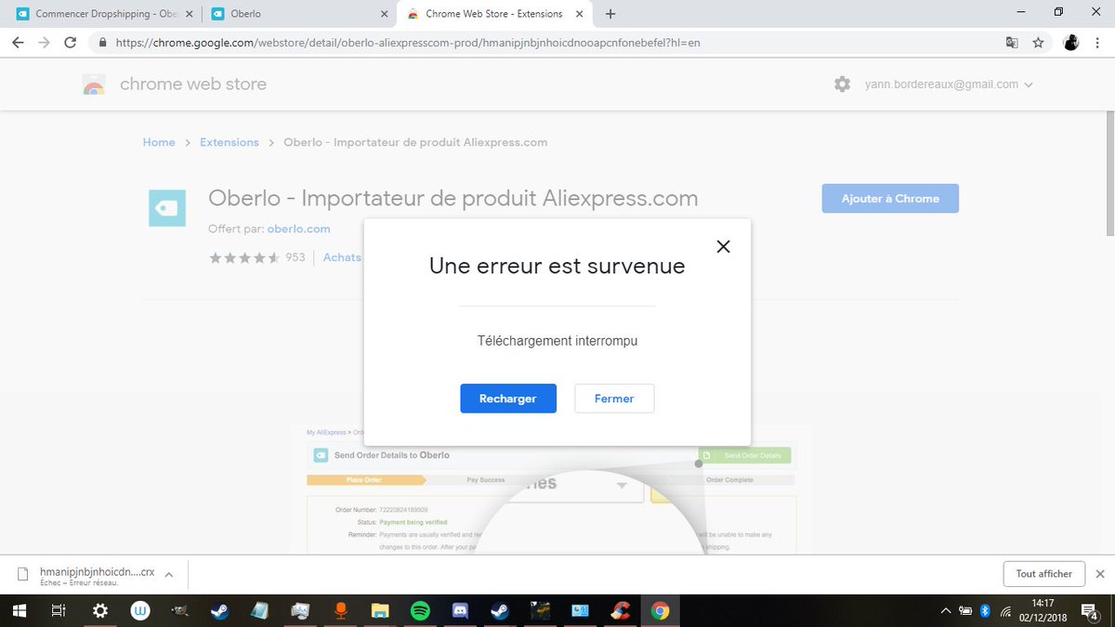Click the Tout afficher downloads button

click(1043, 574)
